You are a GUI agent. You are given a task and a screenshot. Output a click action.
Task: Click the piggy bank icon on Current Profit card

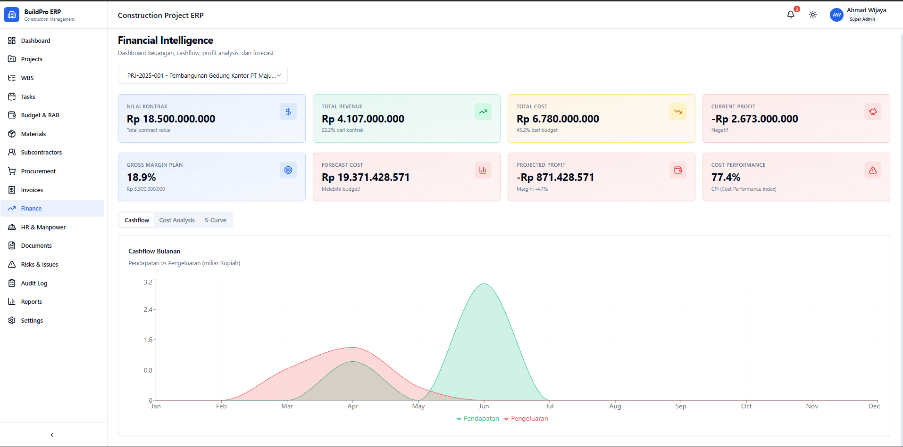(x=872, y=112)
